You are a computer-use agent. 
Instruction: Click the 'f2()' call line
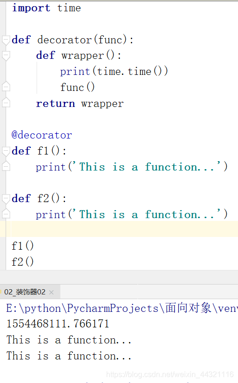(x=23, y=261)
